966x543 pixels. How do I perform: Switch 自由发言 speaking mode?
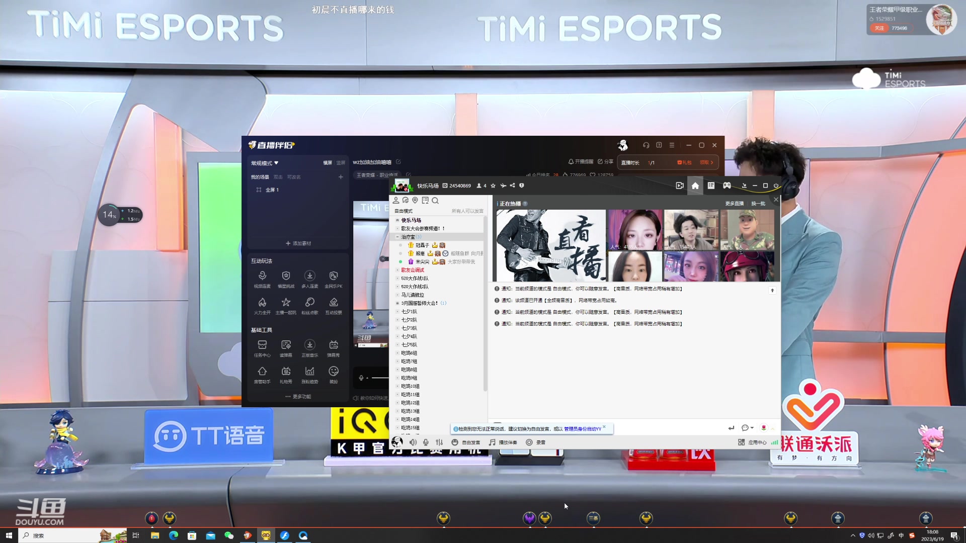(x=466, y=442)
